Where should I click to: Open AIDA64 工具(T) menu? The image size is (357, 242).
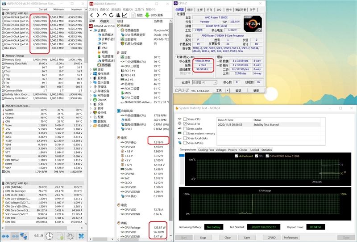139,9
